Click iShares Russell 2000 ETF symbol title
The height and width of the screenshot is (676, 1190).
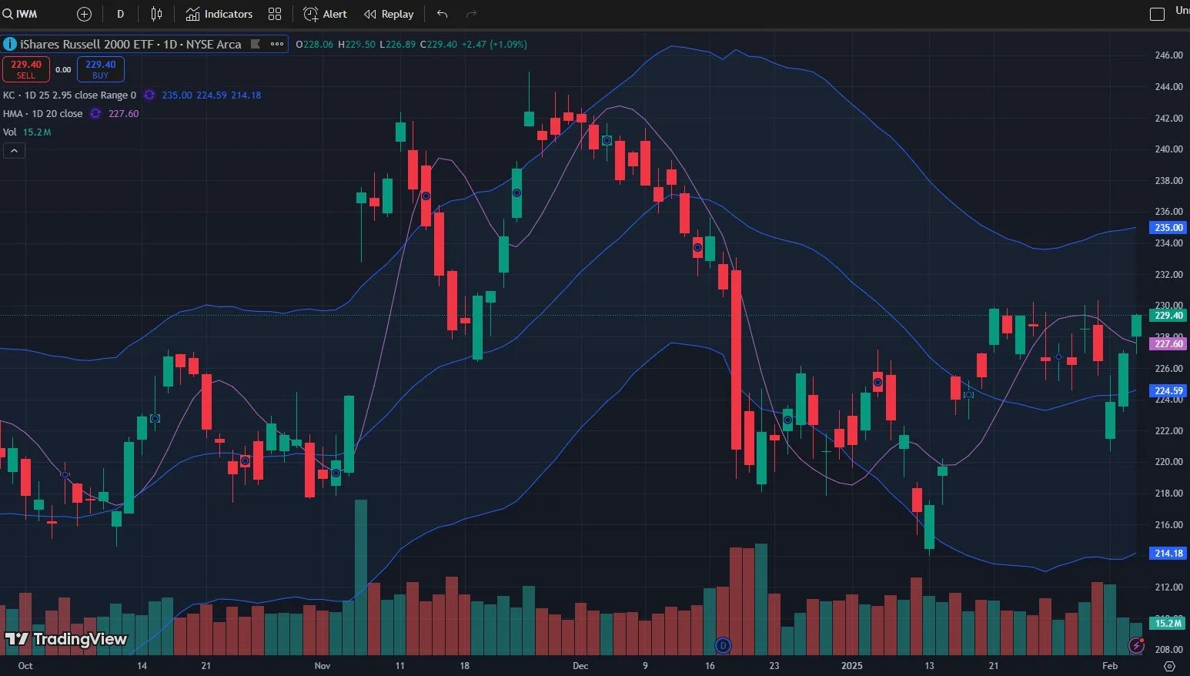[x=131, y=44]
